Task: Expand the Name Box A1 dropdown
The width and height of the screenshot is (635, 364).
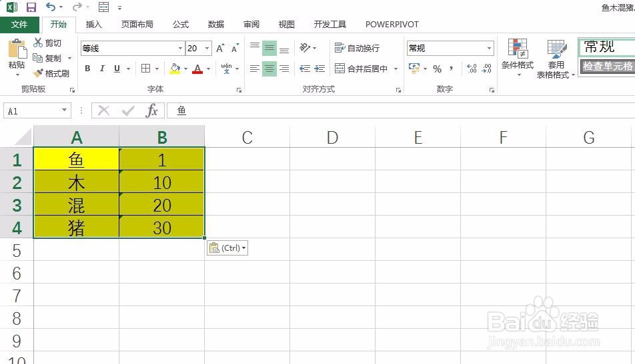Action: (64, 110)
